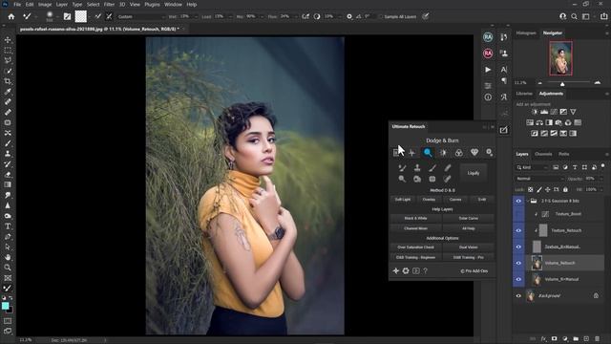The height and width of the screenshot is (344, 611).
Task: Click the cyan foreground color swatch
Action: pos(5,306)
